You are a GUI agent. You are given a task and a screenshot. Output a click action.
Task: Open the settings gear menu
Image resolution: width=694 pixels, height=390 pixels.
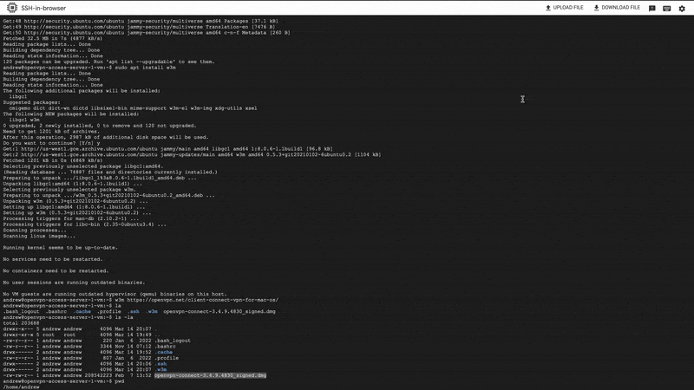(682, 8)
